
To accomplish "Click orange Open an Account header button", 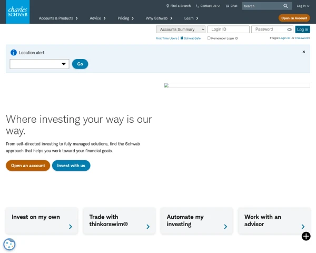I will [x=294, y=18].
